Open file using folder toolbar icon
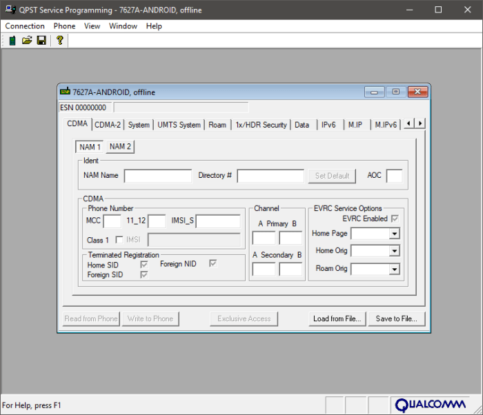The width and height of the screenshot is (483, 415). [27, 41]
